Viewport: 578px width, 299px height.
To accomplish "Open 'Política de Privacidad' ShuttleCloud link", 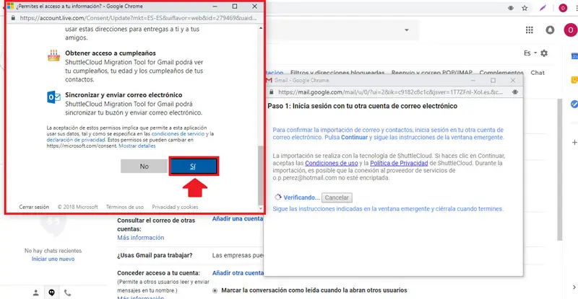I will click(399, 163).
